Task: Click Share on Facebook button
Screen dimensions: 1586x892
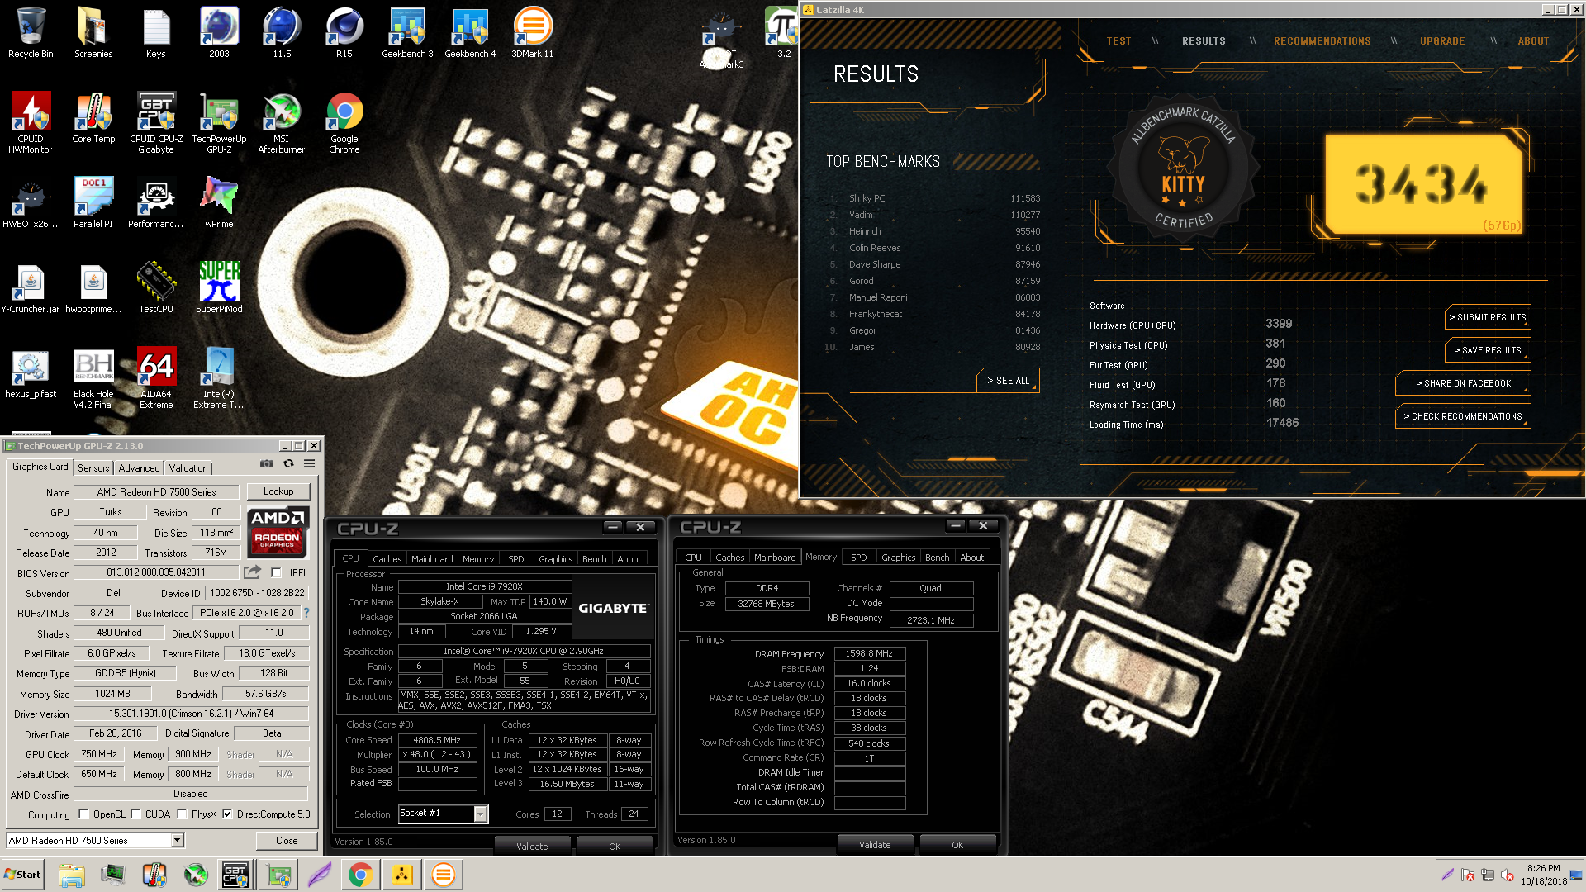Action: pos(1463,383)
